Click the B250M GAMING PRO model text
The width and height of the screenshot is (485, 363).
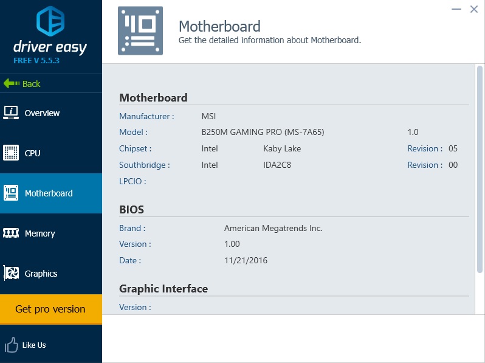point(261,132)
